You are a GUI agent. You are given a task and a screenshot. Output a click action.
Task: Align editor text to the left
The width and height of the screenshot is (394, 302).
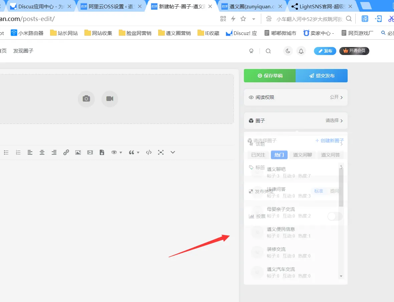pos(30,152)
